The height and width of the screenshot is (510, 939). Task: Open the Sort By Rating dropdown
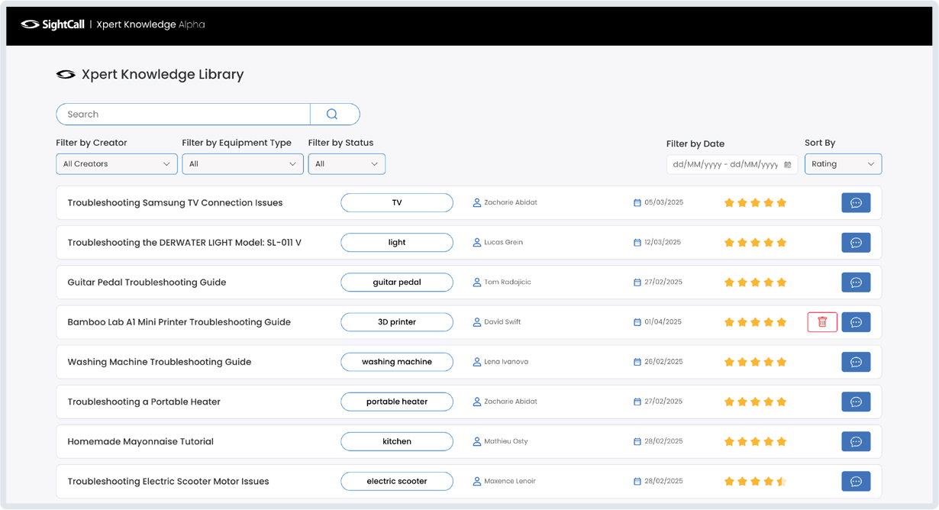[x=843, y=164]
